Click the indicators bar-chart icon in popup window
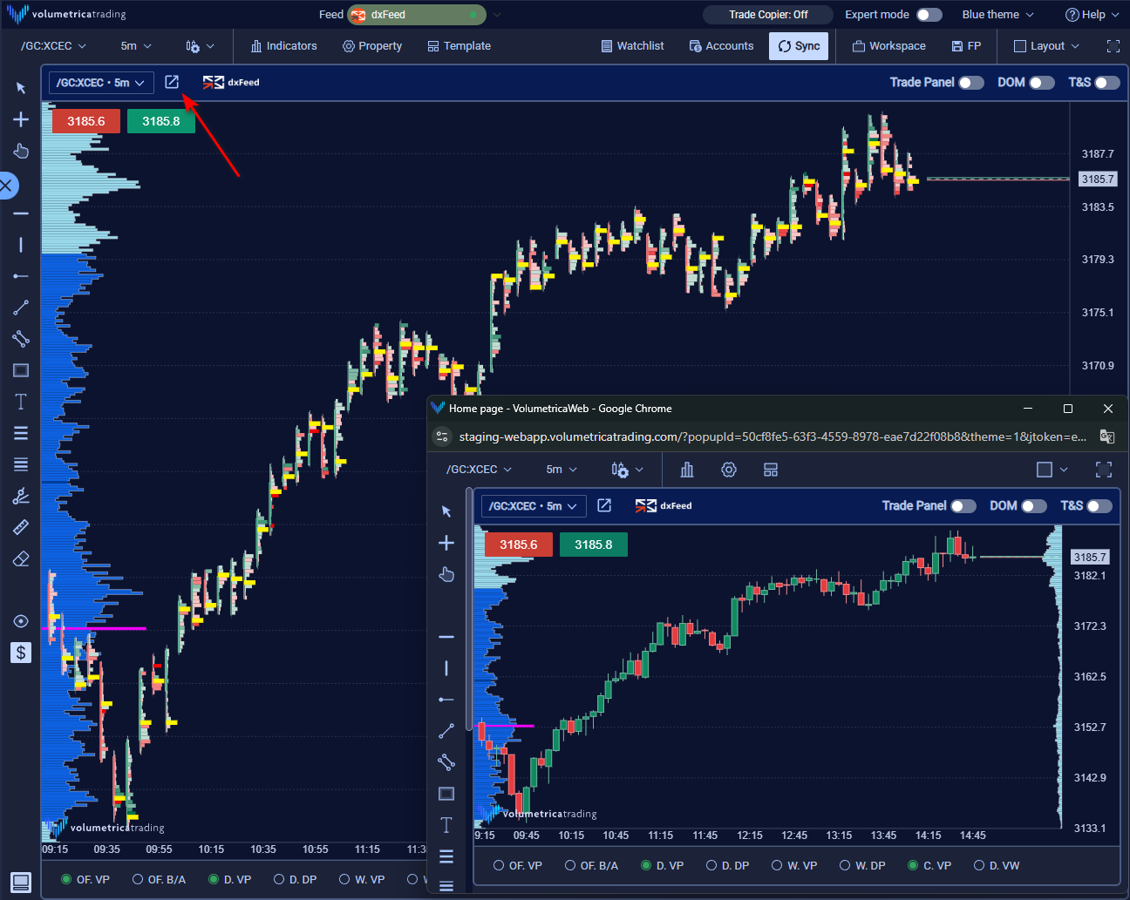Viewport: 1130px width, 900px height. (x=687, y=470)
